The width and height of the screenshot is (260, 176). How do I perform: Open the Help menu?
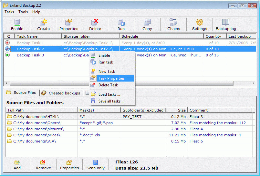pos(36,12)
